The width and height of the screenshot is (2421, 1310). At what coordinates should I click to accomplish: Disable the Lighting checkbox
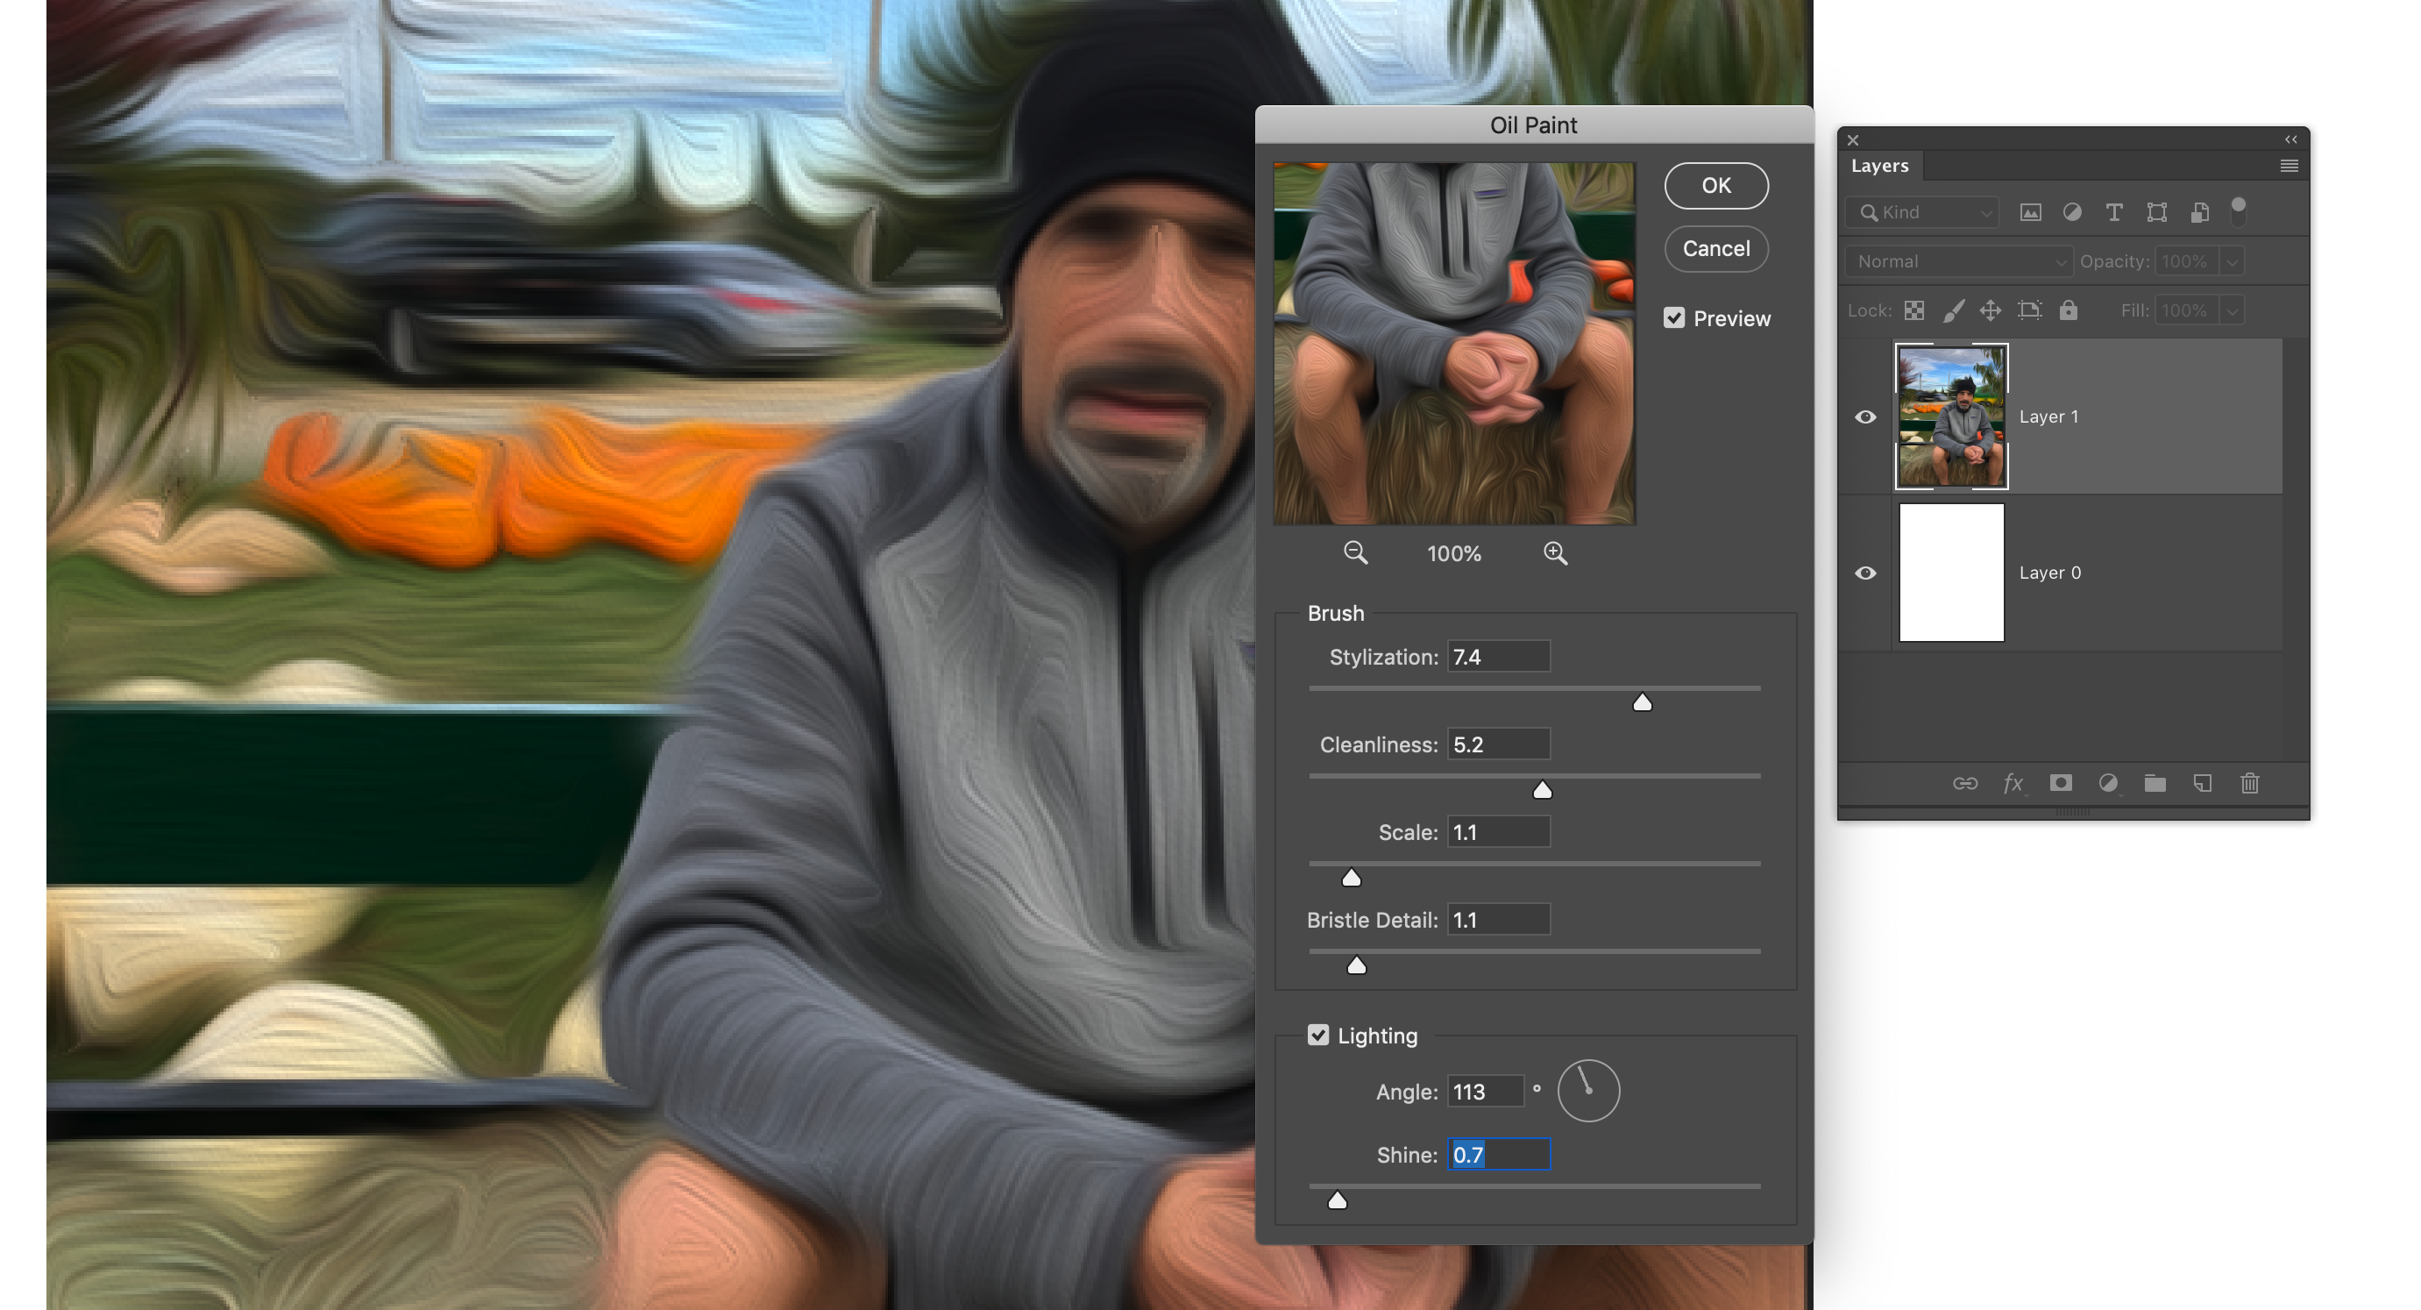1317,1036
